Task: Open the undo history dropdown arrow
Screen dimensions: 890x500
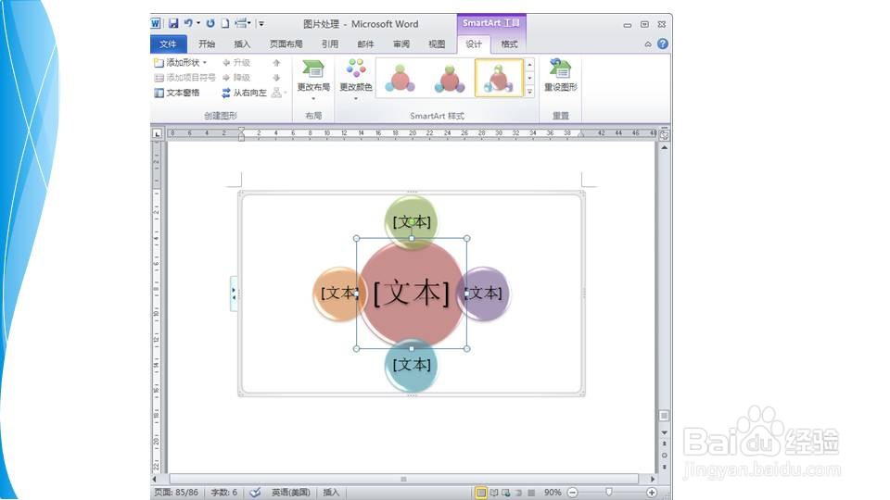Action: pos(198,23)
